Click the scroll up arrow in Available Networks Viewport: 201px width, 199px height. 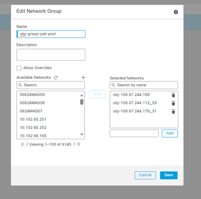pyautogui.click(x=82, y=95)
